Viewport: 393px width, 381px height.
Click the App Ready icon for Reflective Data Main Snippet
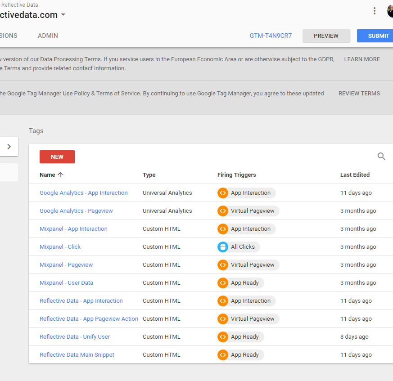click(x=222, y=355)
